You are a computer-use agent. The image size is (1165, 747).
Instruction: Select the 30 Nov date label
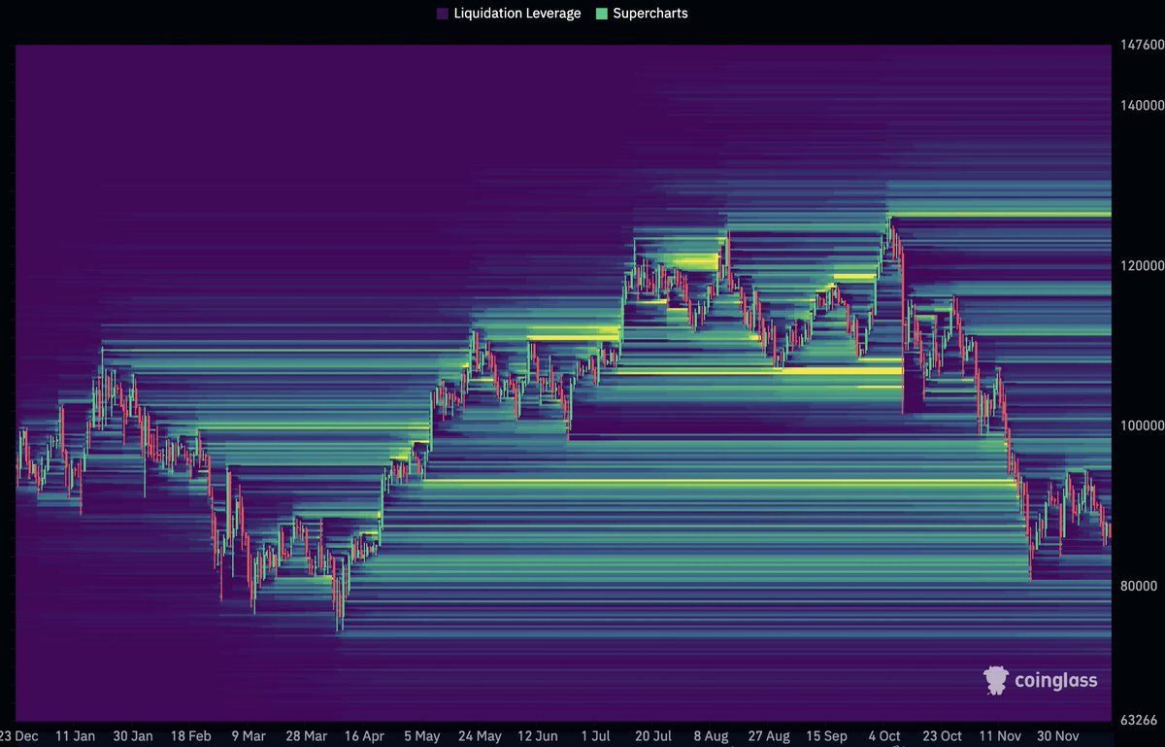[x=1059, y=737]
